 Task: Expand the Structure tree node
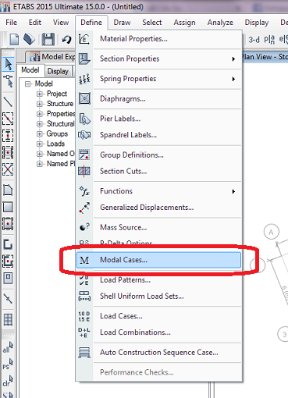coord(39,104)
